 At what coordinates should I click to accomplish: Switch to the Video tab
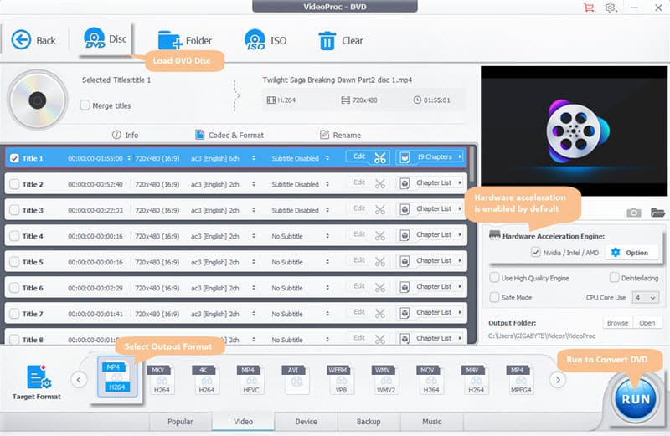tap(243, 422)
